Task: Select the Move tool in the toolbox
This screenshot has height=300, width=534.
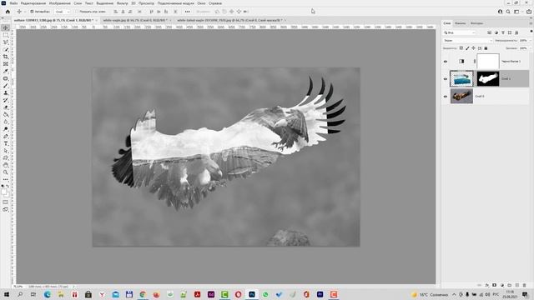Action: (6, 27)
